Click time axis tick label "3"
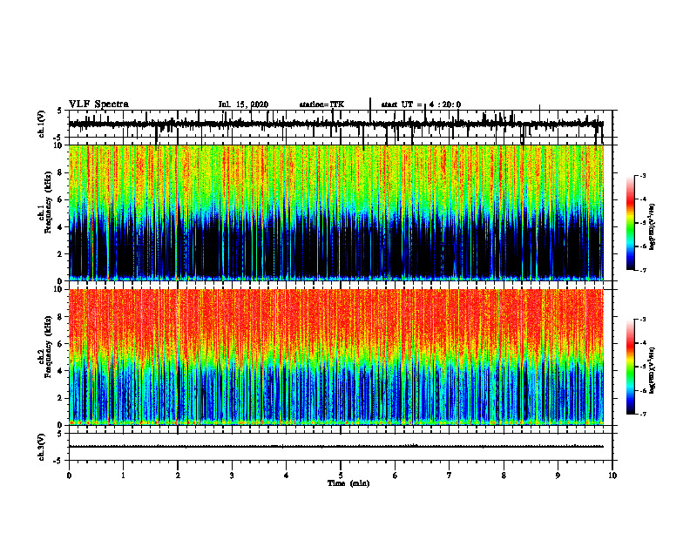Screen dimensions: 690x533 click(232, 476)
